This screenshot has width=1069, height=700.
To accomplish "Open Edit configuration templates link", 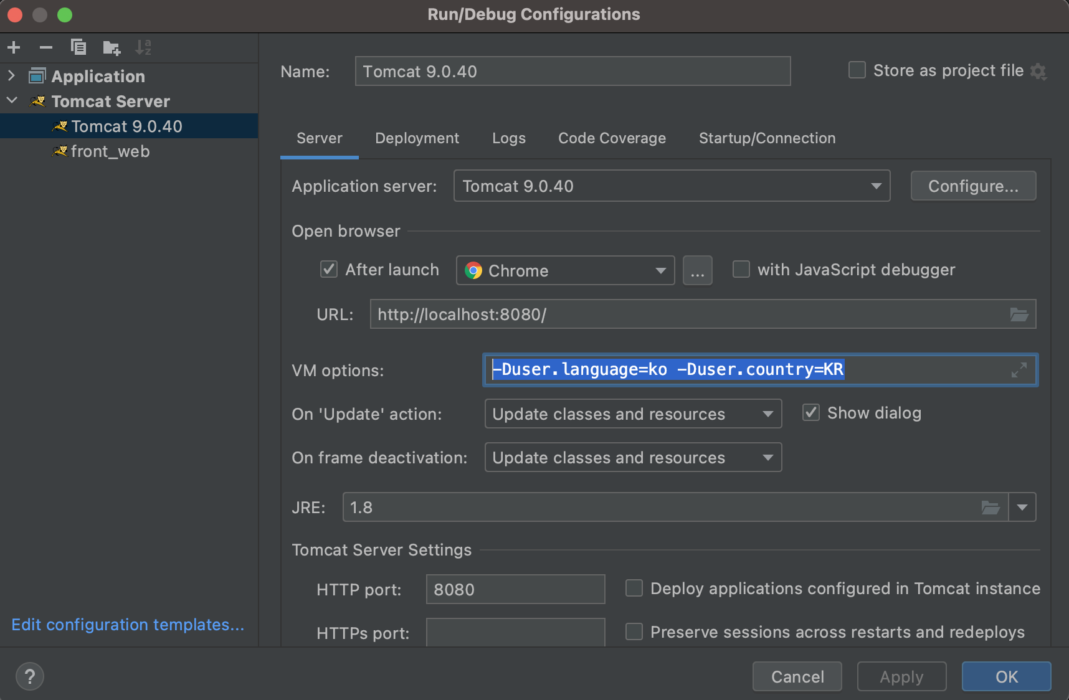I will [x=128, y=625].
